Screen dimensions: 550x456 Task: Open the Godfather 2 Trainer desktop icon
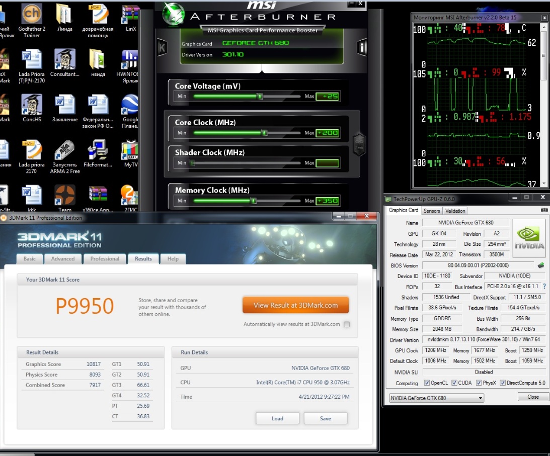tap(32, 20)
